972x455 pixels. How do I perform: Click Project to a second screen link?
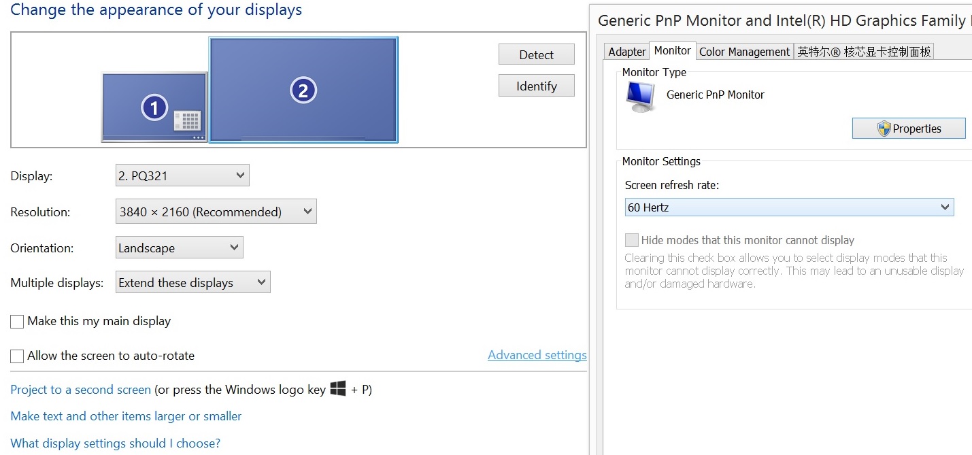[x=81, y=390]
